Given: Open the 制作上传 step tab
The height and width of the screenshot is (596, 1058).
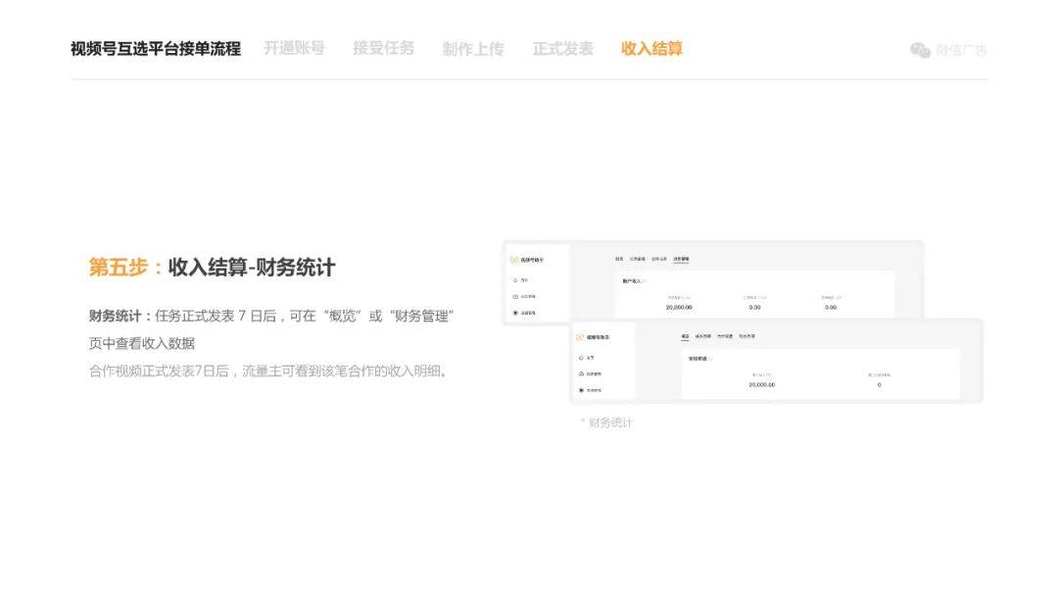Looking at the screenshot, I should 472,49.
